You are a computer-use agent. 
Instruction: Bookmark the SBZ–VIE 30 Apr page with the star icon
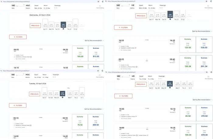pos(207,72)
